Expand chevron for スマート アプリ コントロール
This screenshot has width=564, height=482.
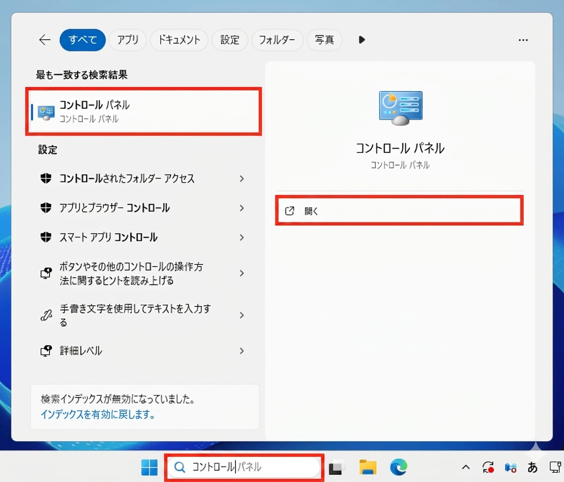coord(242,238)
